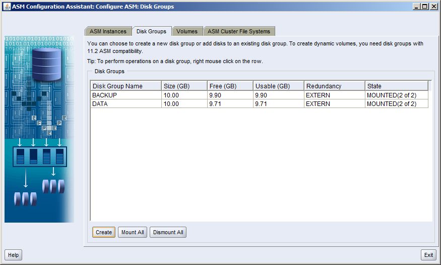This screenshot has width=441, height=265.
Task: Select the BACKUP disk group row
Action: click(x=260, y=95)
